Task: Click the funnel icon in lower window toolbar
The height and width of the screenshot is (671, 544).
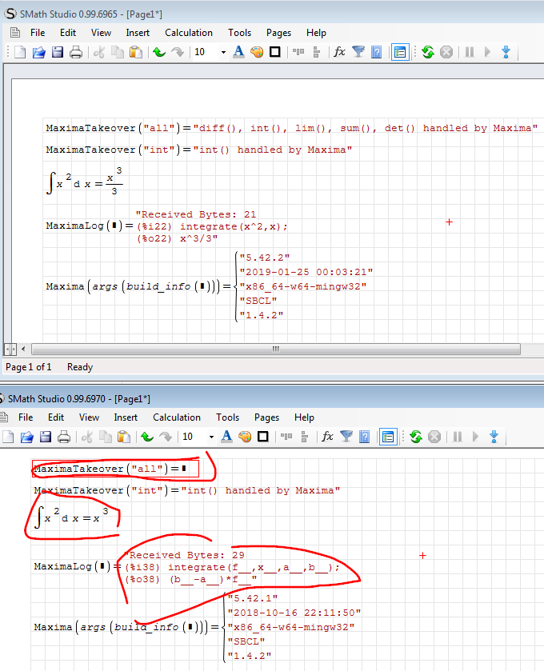Action: tap(346, 437)
